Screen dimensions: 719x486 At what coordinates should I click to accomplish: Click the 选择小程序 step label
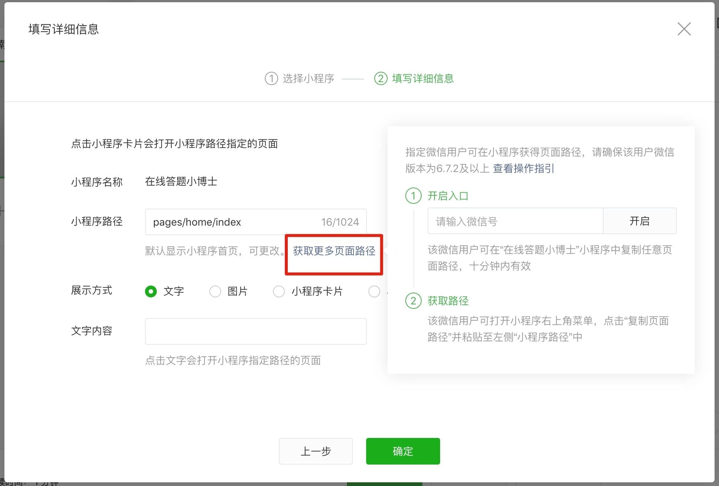pos(308,78)
